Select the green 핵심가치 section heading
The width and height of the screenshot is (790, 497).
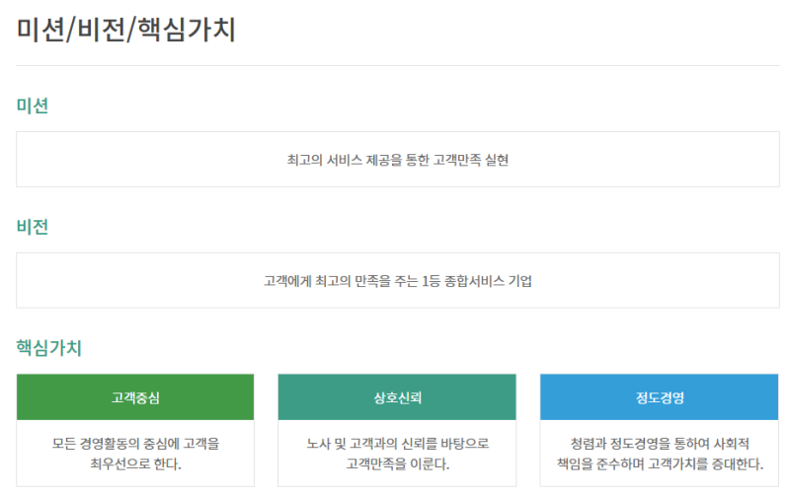pos(48,348)
